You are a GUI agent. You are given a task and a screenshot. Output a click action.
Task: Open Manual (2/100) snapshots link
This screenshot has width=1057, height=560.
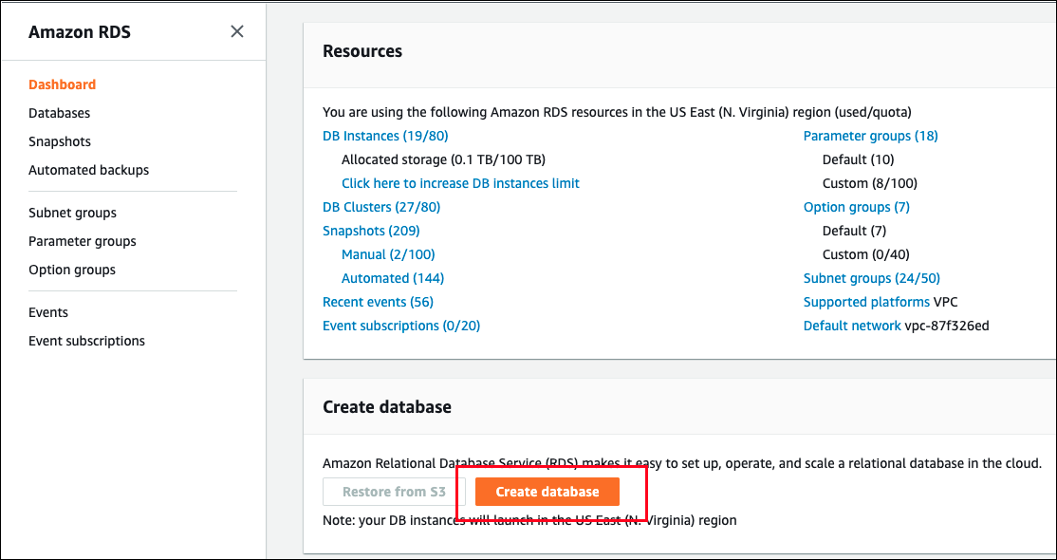[x=388, y=254]
